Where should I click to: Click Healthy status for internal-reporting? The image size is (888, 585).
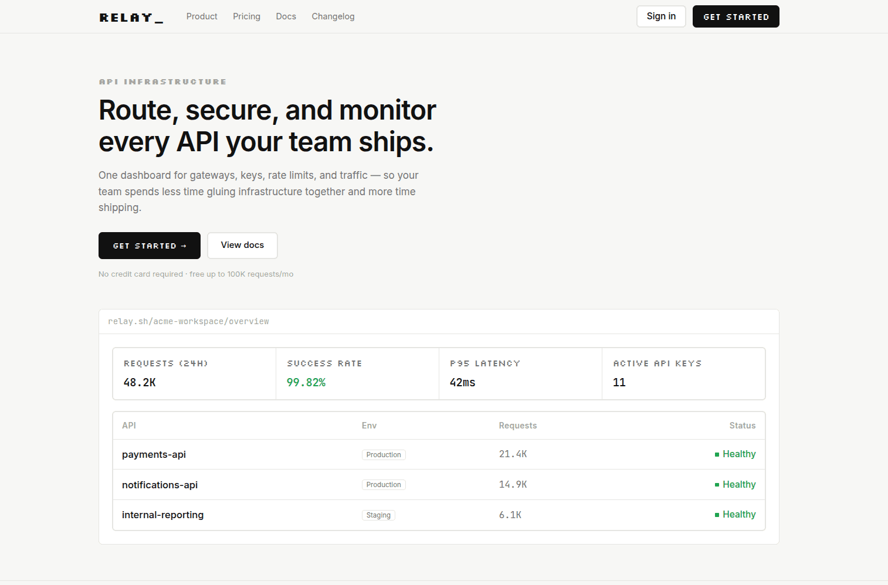736,515
